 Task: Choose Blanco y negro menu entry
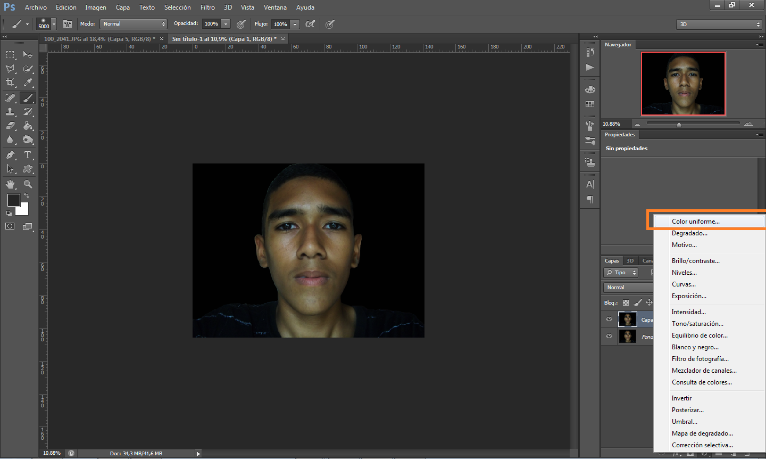click(710, 347)
